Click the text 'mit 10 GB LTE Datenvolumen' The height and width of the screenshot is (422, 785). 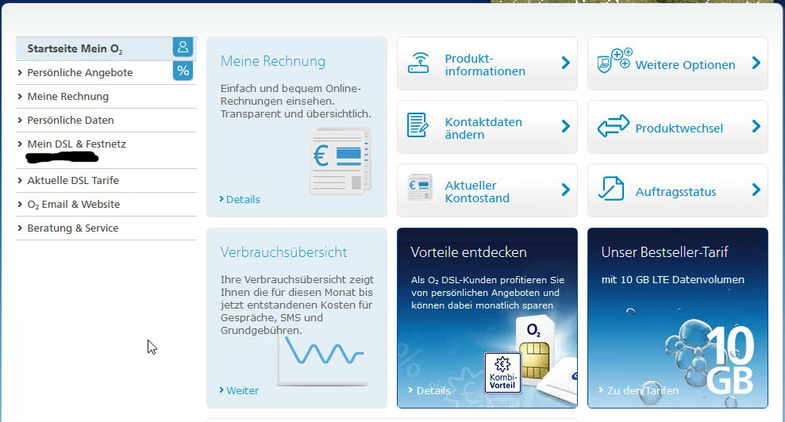click(673, 280)
